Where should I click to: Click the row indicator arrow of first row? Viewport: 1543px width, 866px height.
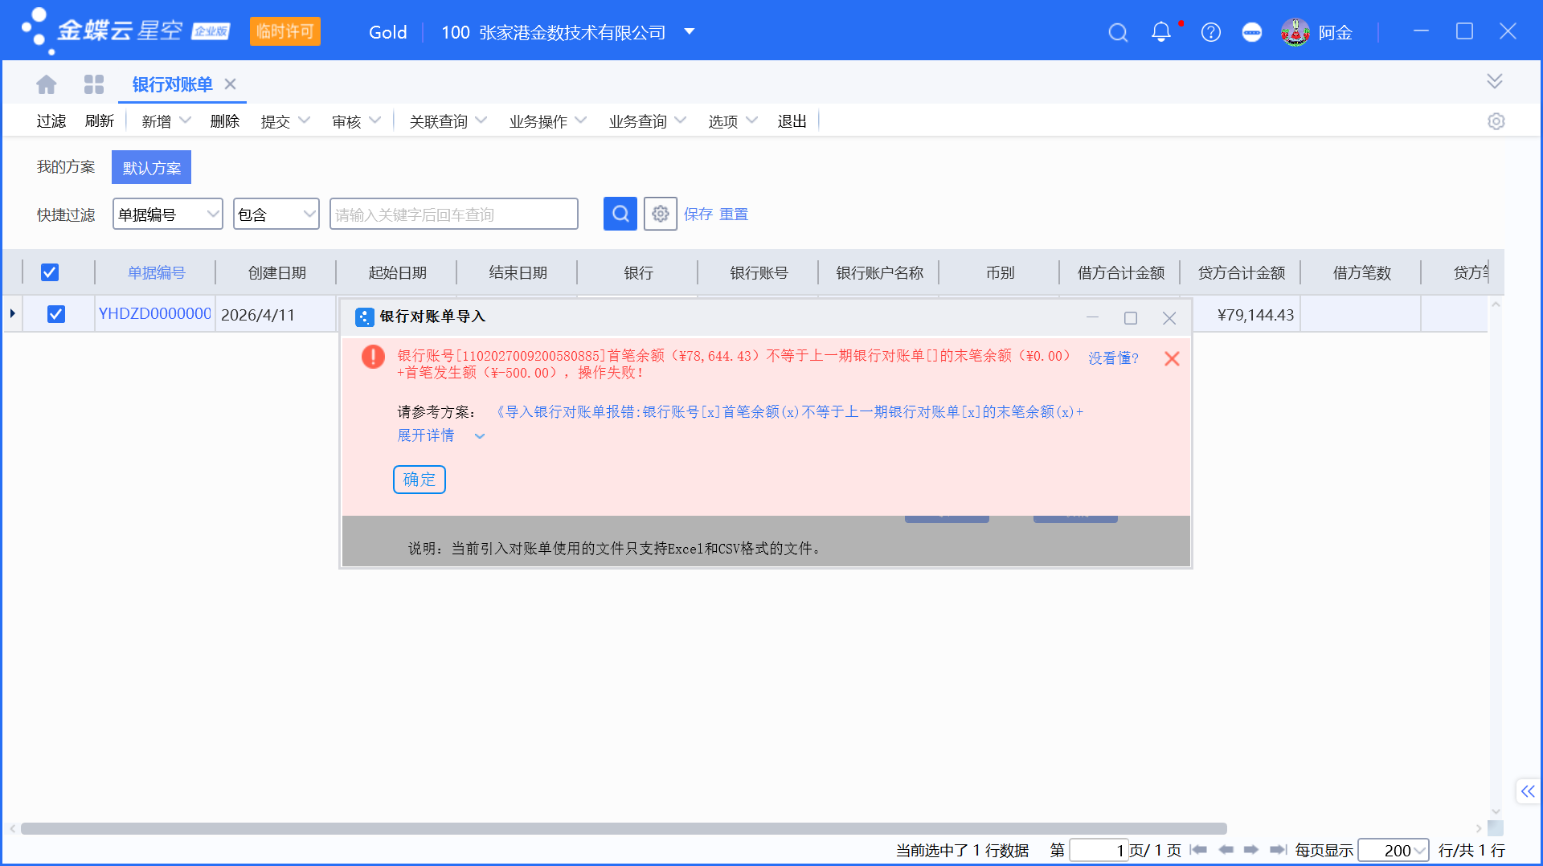(12, 313)
